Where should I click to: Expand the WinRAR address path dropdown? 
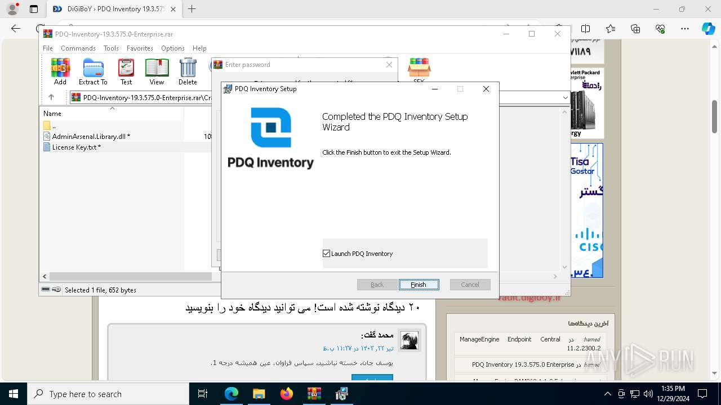(565, 97)
